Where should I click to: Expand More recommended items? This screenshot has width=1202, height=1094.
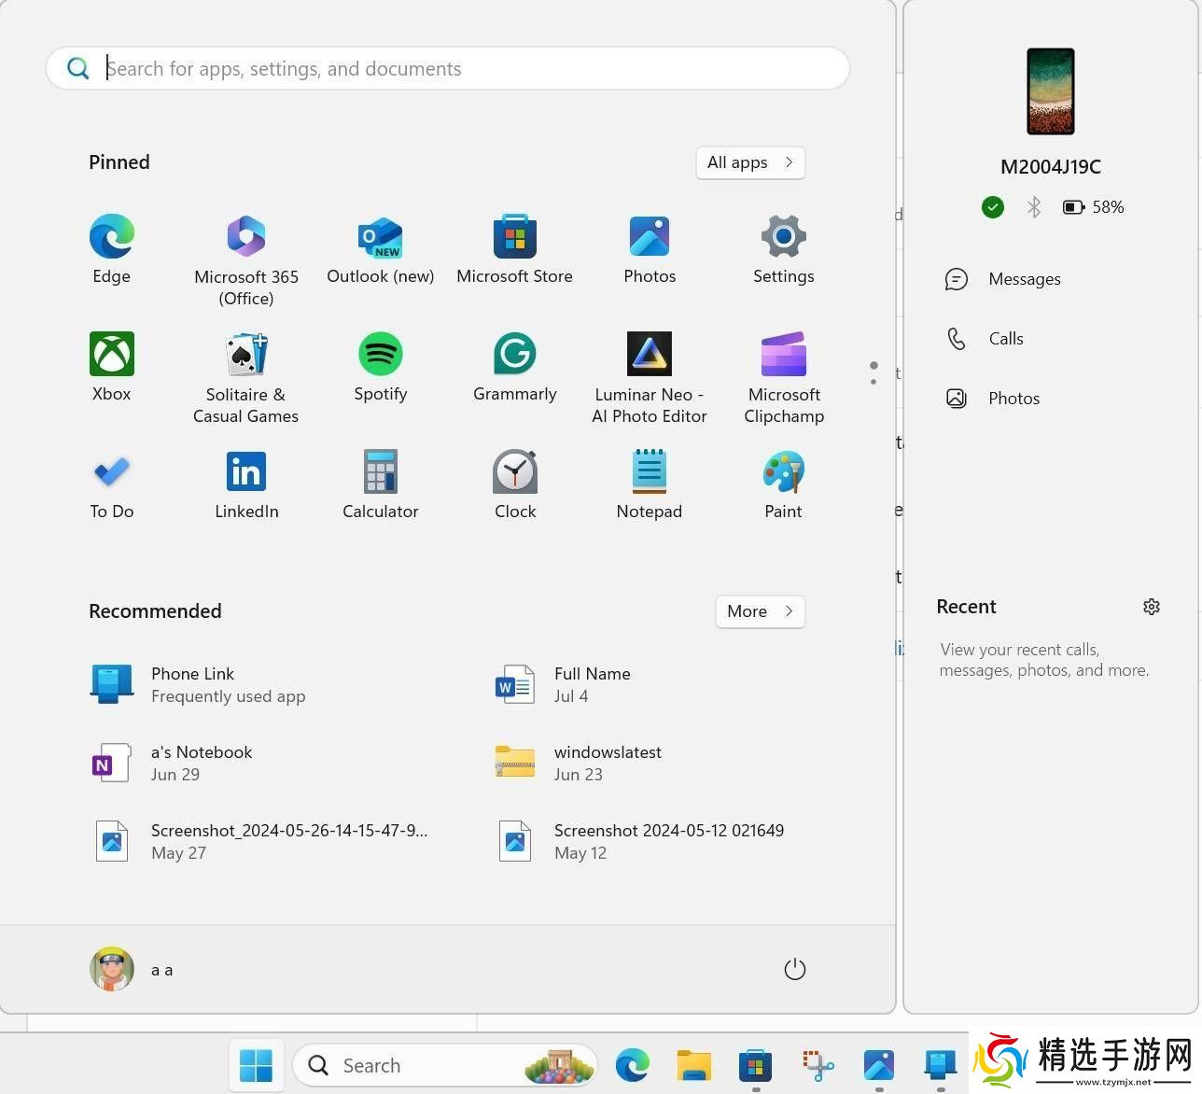pyautogui.click(x=760, y=611)
